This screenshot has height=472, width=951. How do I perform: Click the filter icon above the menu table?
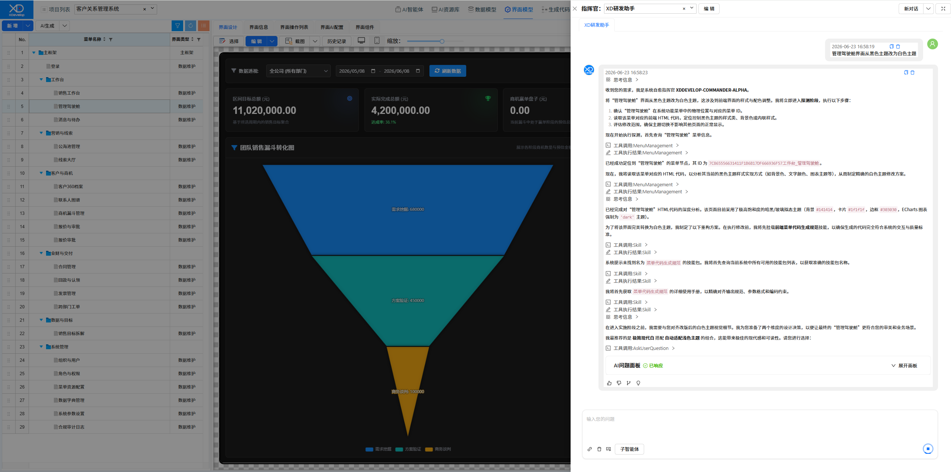pos(178,26)
